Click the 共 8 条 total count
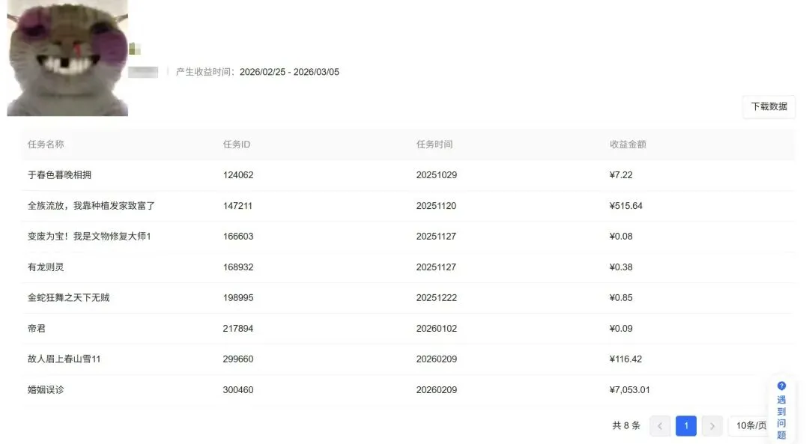The width and height of the screenshot is (809, 444). click(x=625, y=426)
